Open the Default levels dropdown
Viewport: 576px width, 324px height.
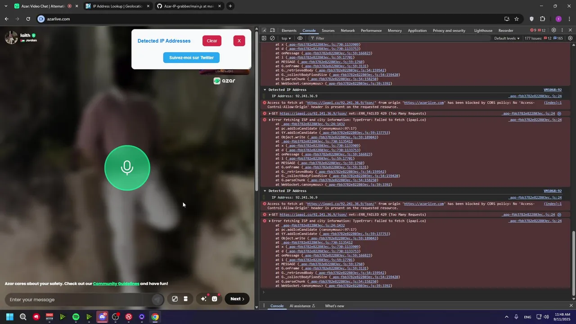tap(507, 38)
